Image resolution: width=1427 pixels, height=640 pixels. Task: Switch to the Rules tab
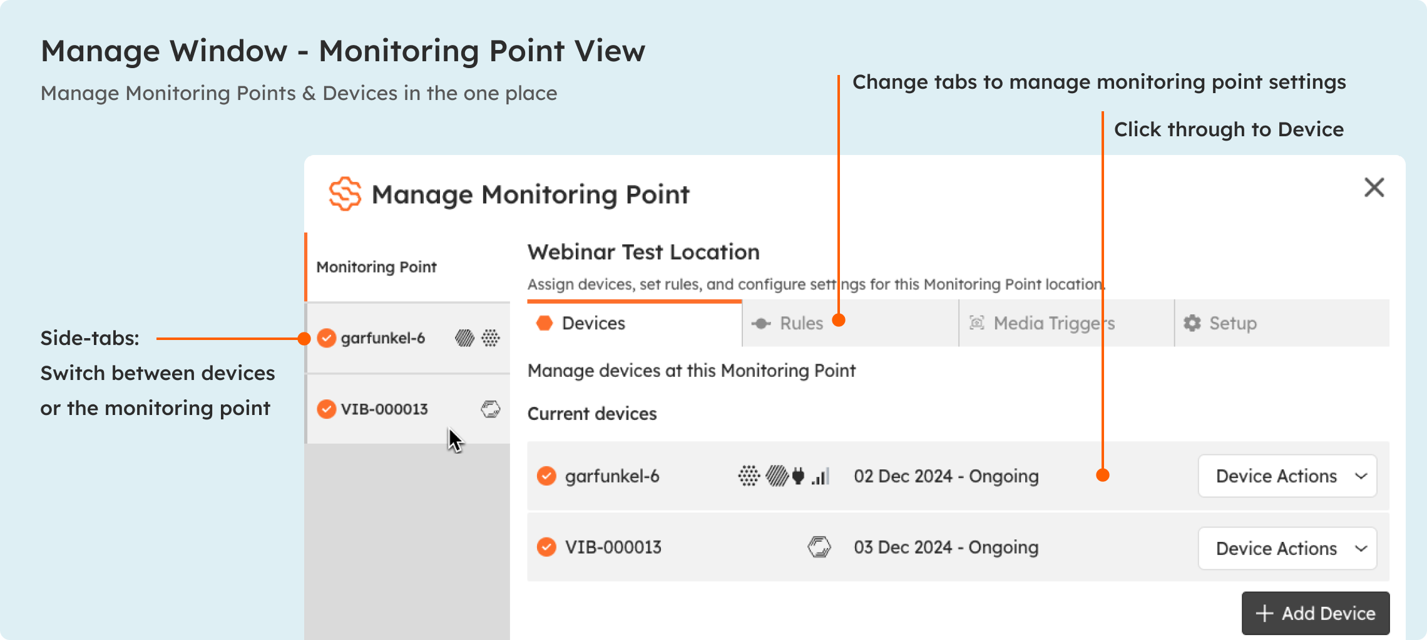(x=851, y=323)
